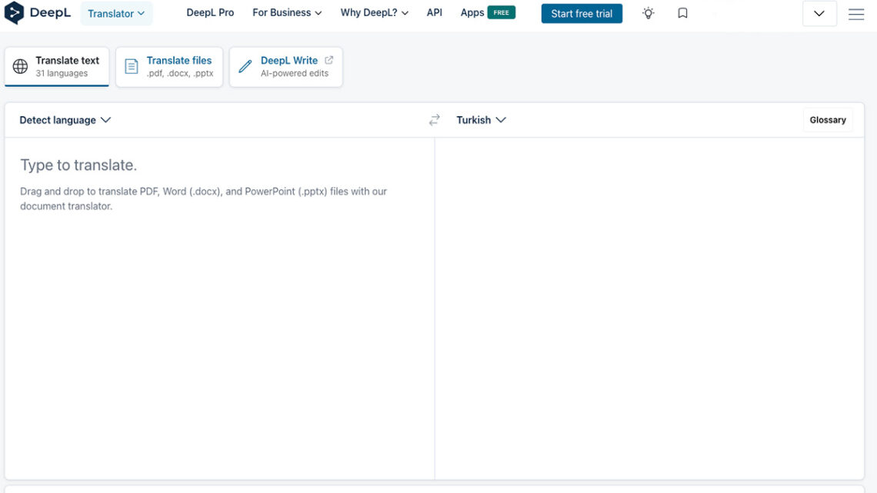The width and height of the screenshot is (877, 493).
Task: Expand the account chevron dropdown box
Action: point(819,13)
